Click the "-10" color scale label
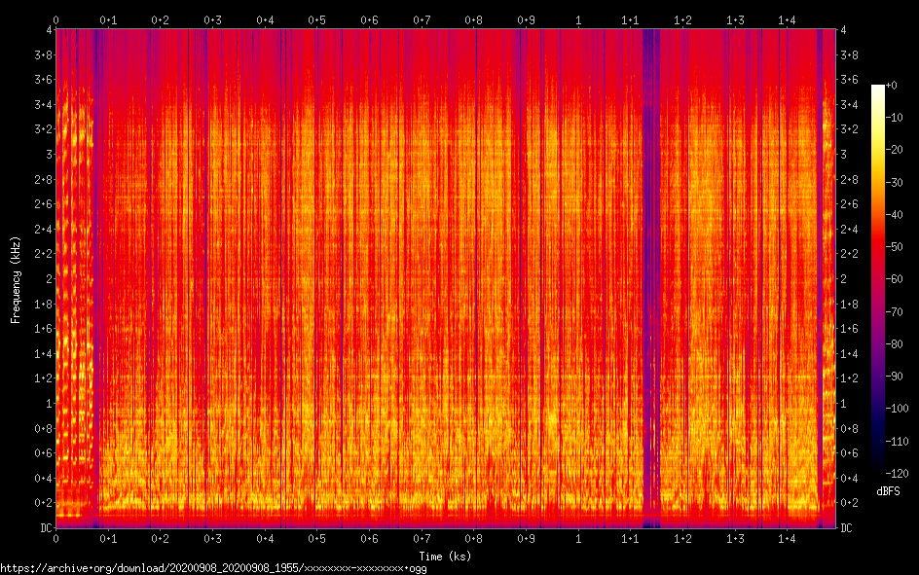Viewport: 919px width, 575px height. (894, 118)
